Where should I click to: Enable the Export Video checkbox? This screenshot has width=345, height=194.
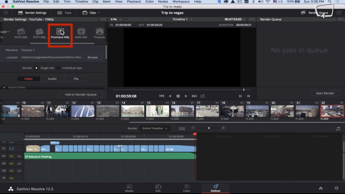point(4,87)
